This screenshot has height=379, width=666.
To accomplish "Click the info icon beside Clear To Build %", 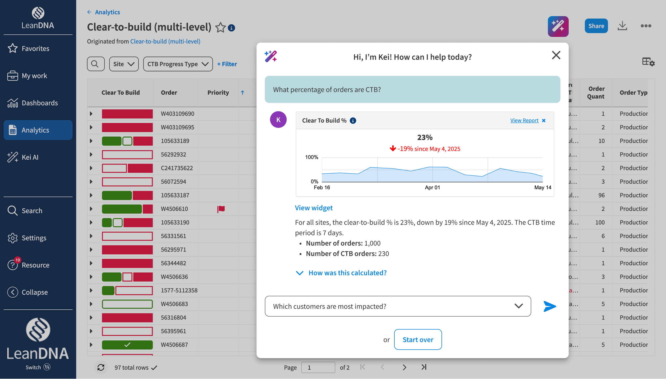I will pyautogui.click(x=353, y=121).
